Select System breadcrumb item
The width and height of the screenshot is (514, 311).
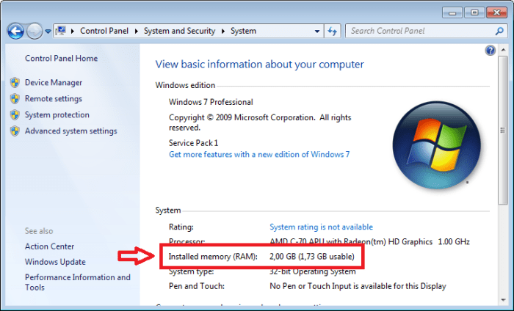click(x=243, y=31)
